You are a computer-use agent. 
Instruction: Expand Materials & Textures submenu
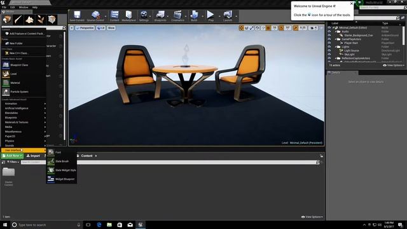point(24,122)
